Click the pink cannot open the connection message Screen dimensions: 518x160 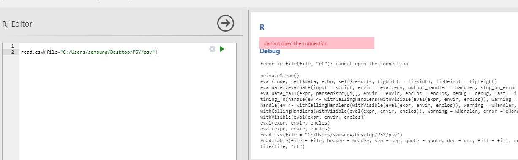pos(317,43)
